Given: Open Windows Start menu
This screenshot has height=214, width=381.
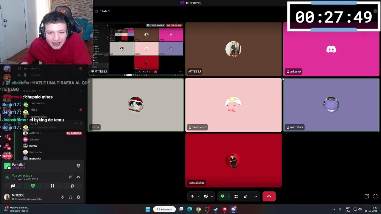Looking at the screenshot, I should [148, 209].
